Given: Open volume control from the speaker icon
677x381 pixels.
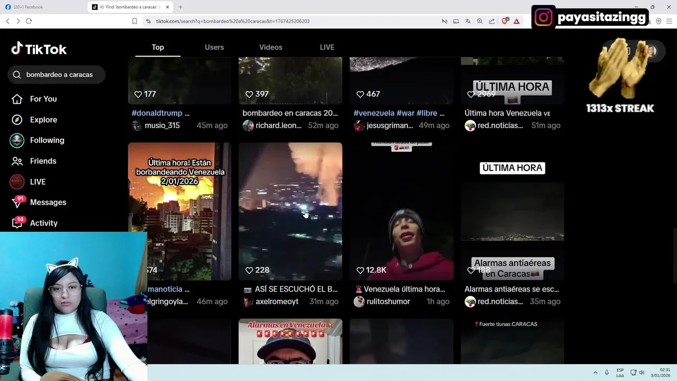Looking at the screenshot, I should [x=642, y=373].
